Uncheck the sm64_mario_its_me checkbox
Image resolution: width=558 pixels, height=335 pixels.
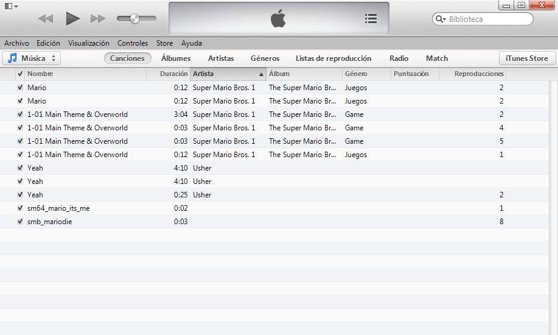[x=20, y=208]
